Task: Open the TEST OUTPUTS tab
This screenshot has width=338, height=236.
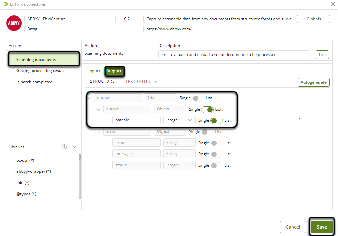Action: 141,82
